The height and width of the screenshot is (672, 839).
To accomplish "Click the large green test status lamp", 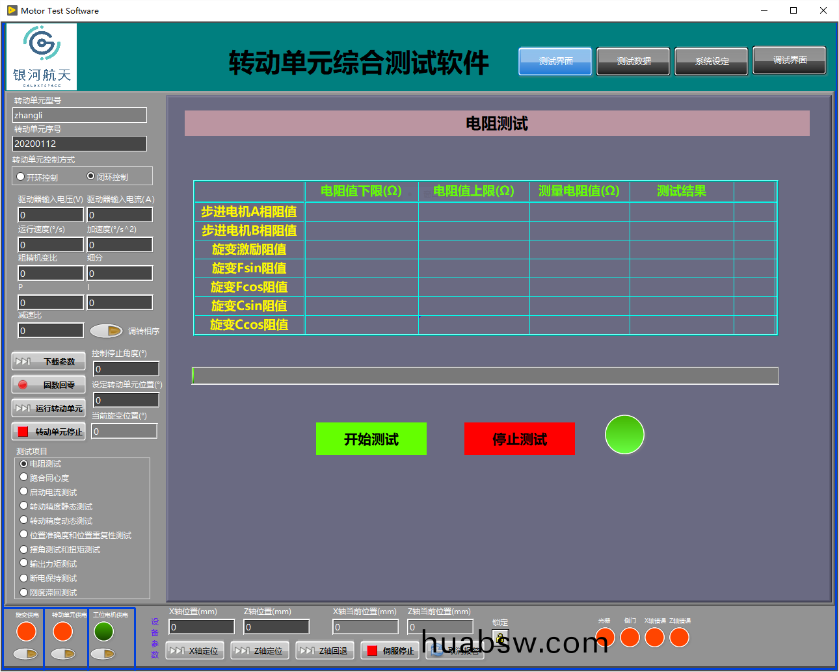I will click(x=624, y=435).
